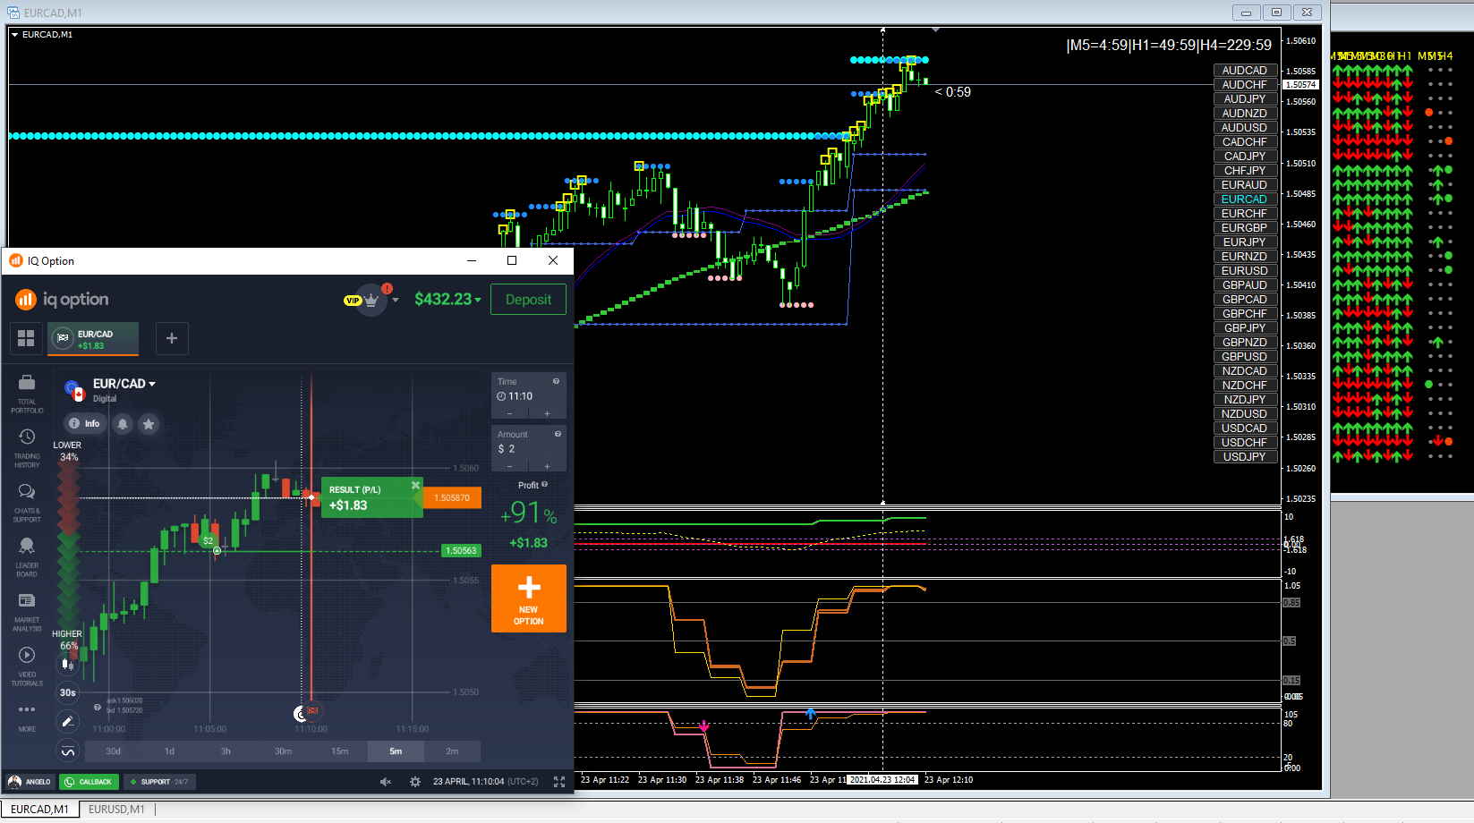Viewport: 1474px width, 823px height.
Task: Show help for ask/bid prices
Action: (x=98, y=707)
